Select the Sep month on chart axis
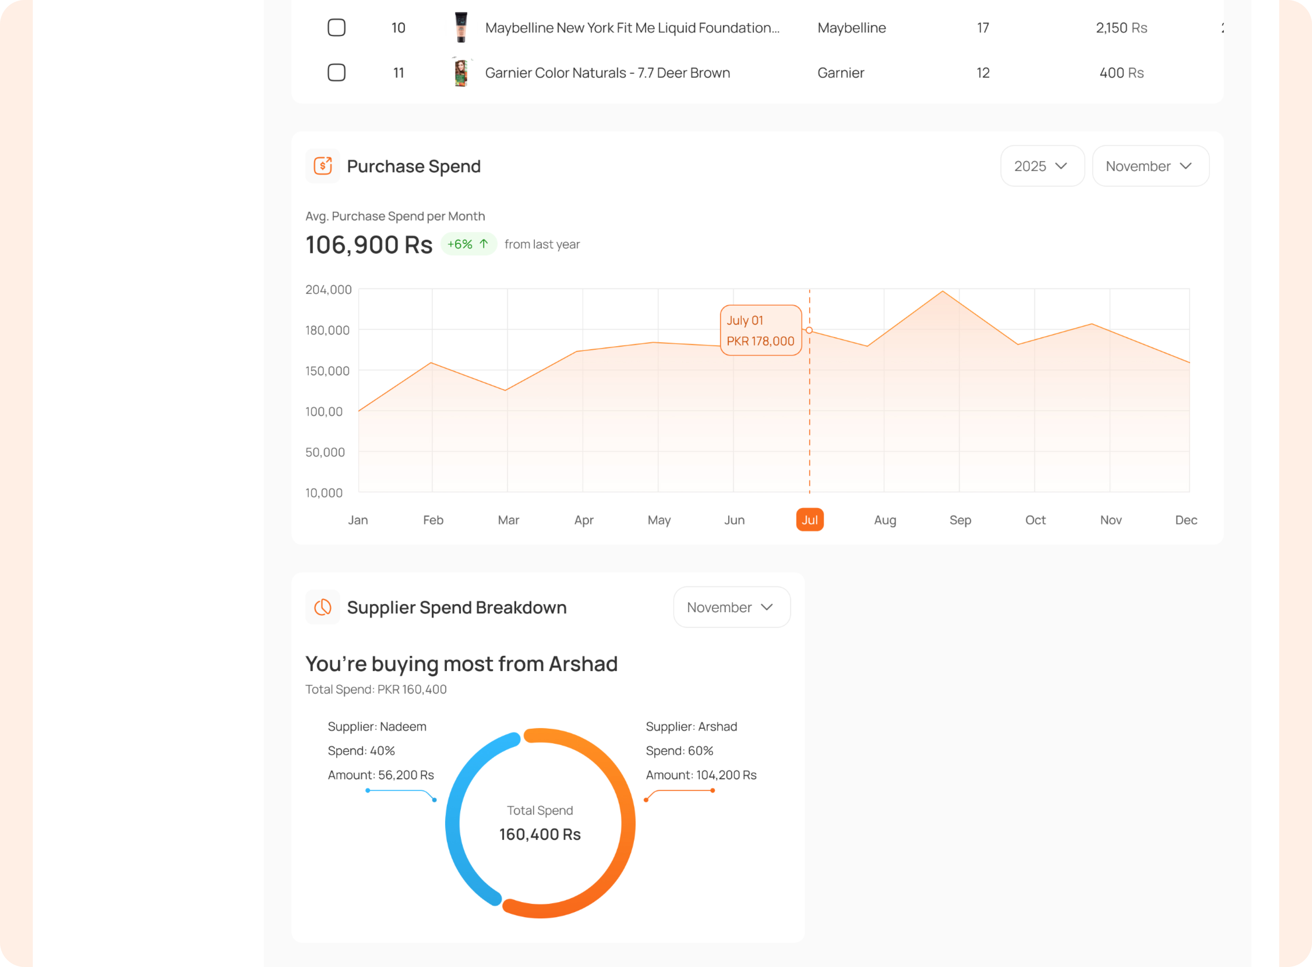The image size is (1312, 967). tap(960, 520)
